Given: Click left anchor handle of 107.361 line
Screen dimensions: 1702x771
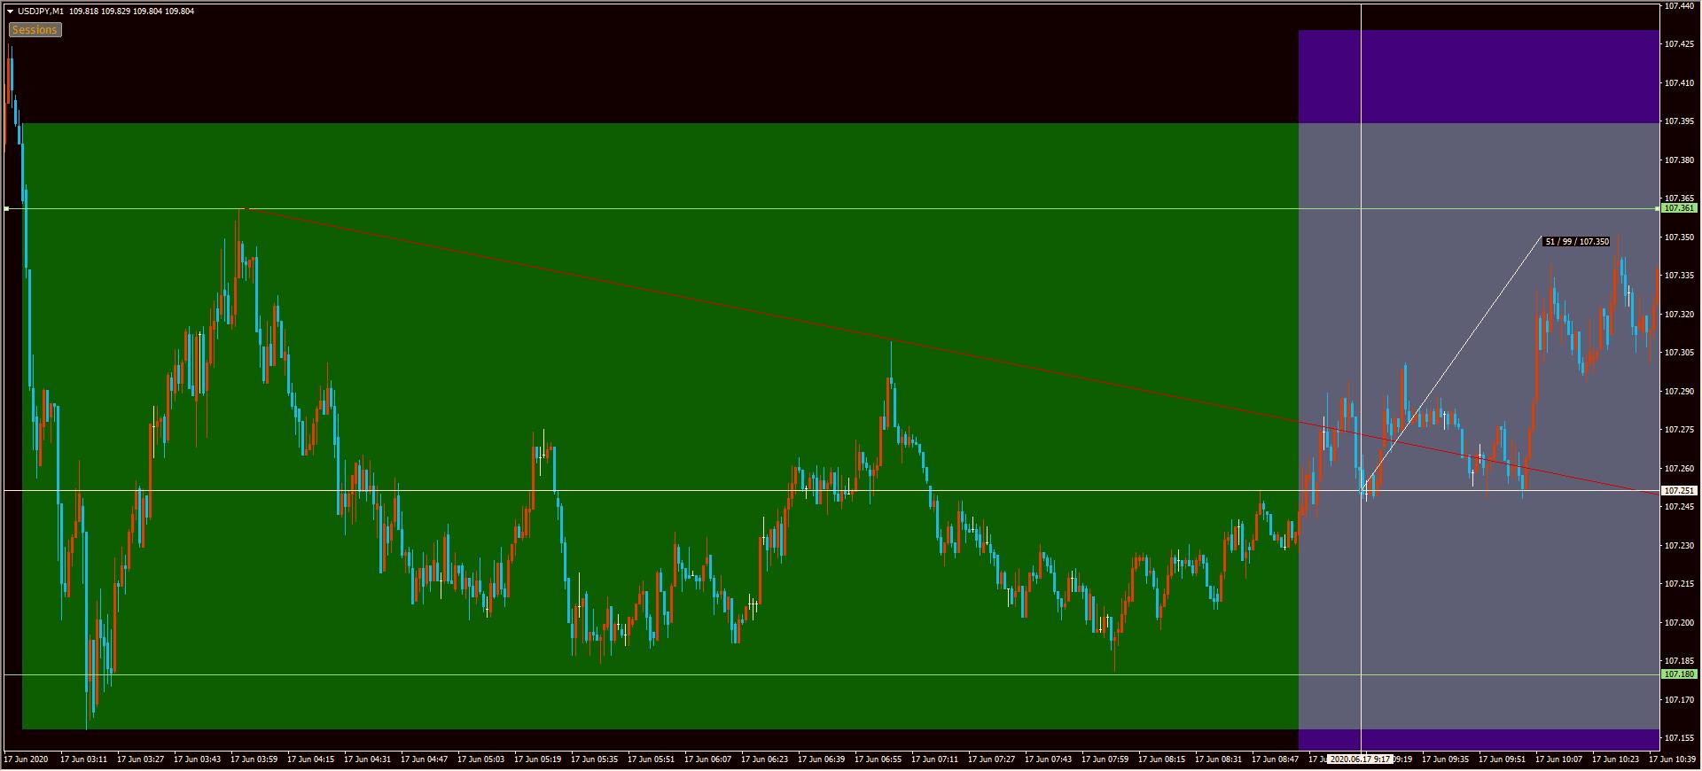Looking at the screenshot, I should [x=7, y=208].
